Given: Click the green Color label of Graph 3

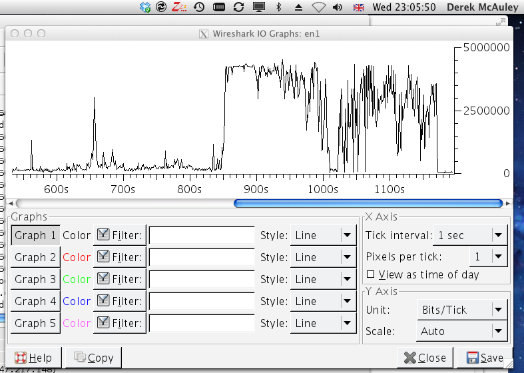Looking at the screenshot, I should coord(77,279).
